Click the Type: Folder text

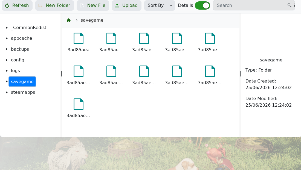[259, 70]
